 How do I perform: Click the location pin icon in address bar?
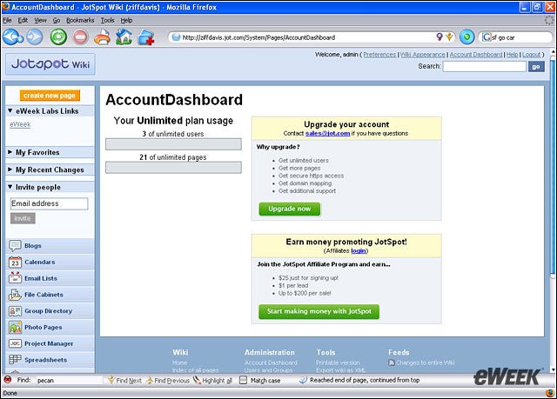pyautogui.click(x=440, y=37)
